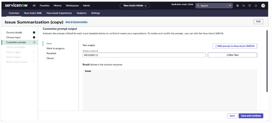Image resolution: width=272 pixels, height=123 pixels.
Task: Switch to the Overview tab
Action: (14, 13)
